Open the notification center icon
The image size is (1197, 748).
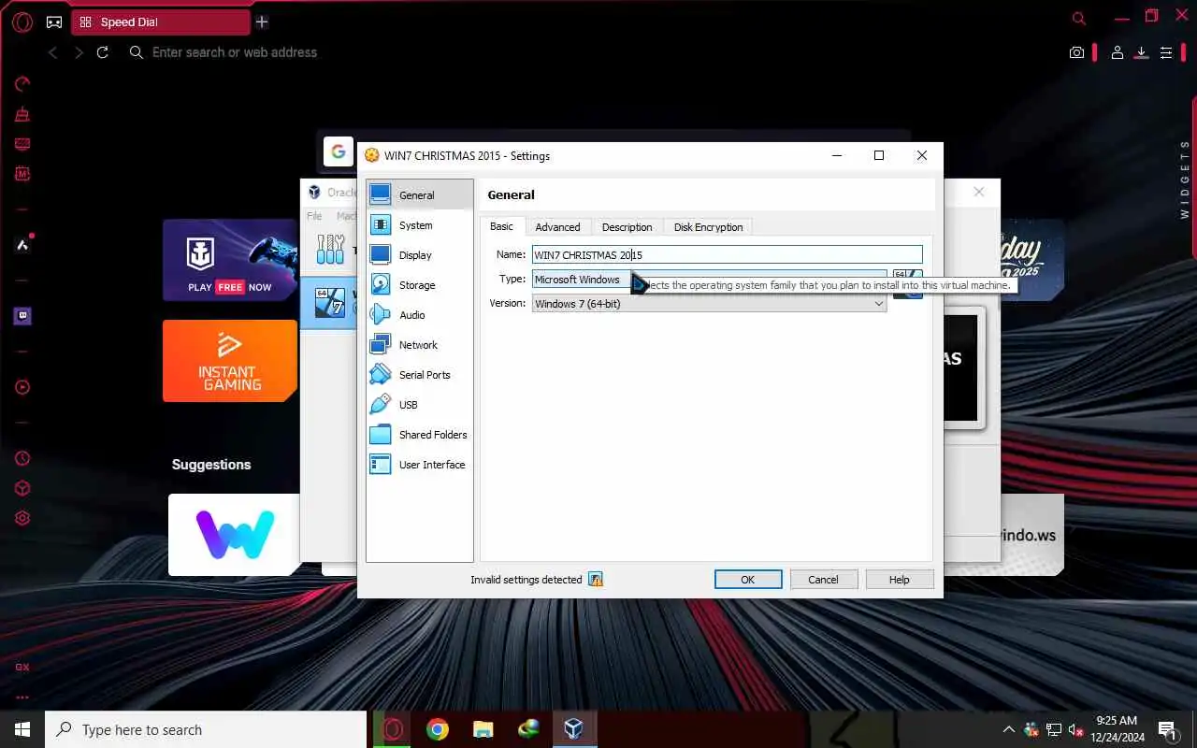[x=1167, y=730]
